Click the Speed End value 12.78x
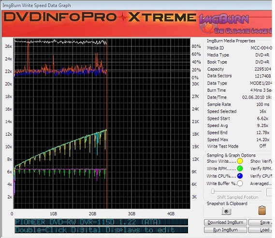275x238 pixels. [263, 133]
